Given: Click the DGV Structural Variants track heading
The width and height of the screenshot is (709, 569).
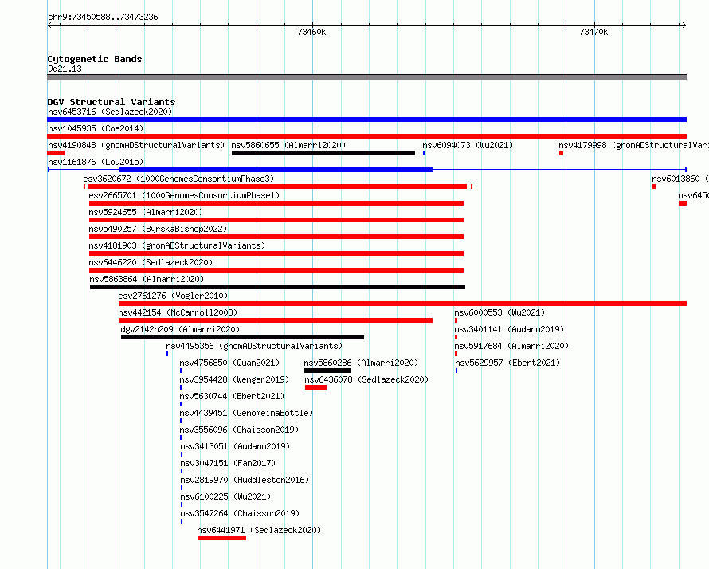Looking at the screenshot, I should tap(112, 102).
